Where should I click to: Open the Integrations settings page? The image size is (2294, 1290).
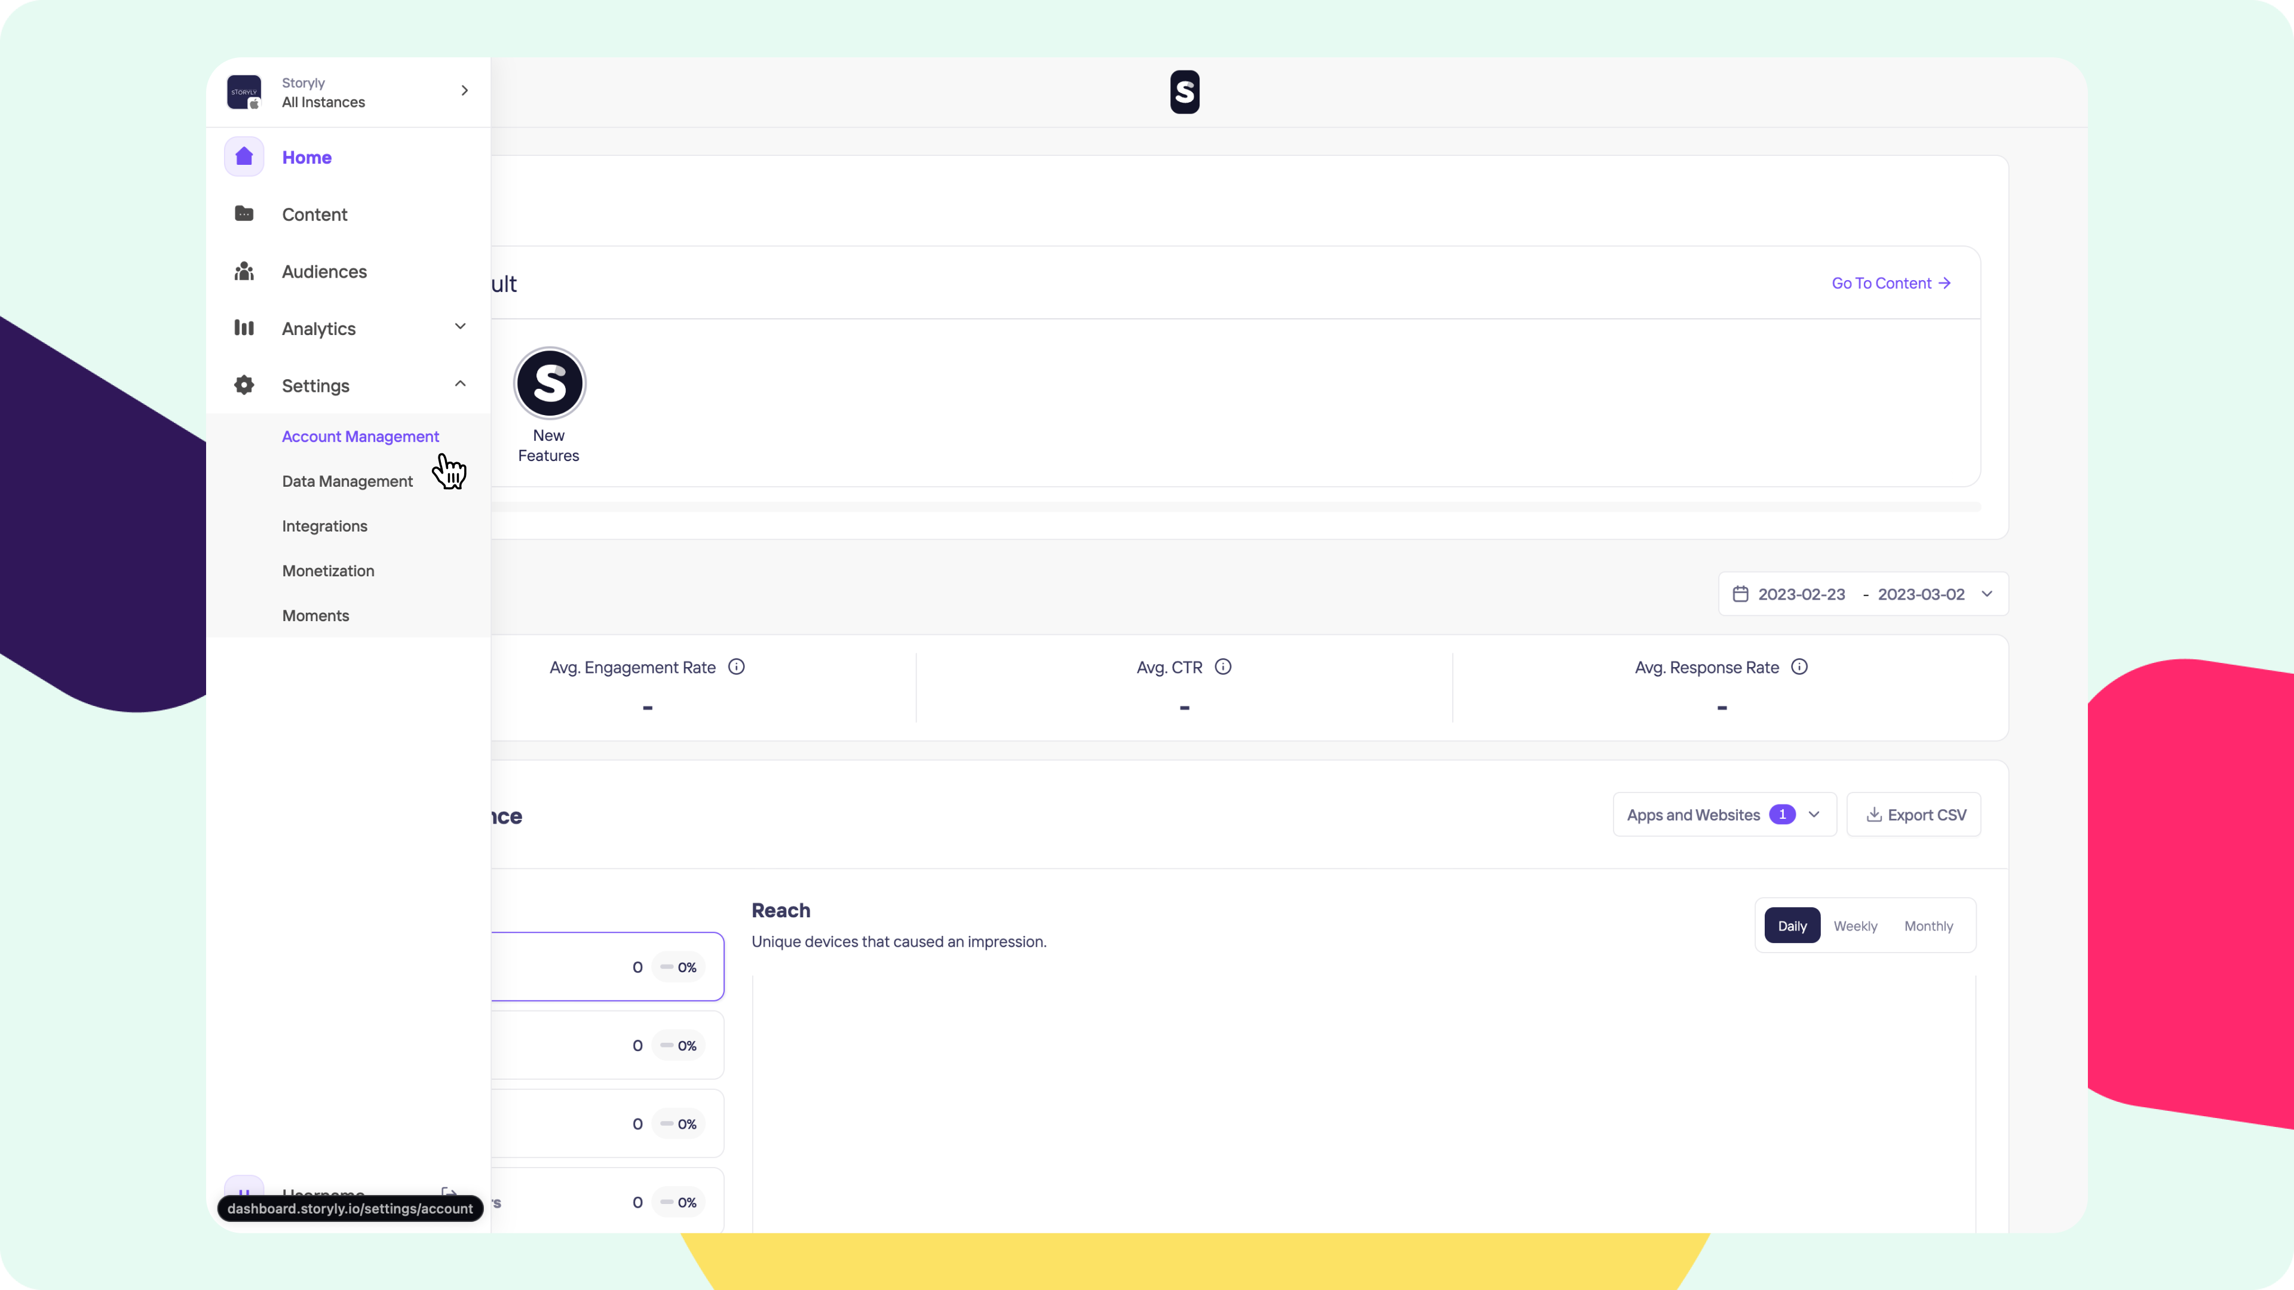[x=324, y=526]
